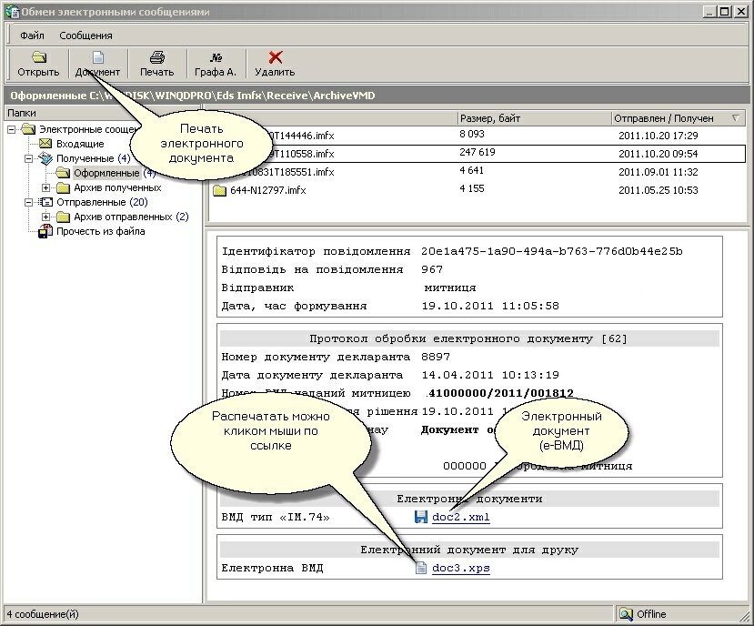
Task: Sort by Отправлен / Получен column header
Action: click(x=678, y=118)
